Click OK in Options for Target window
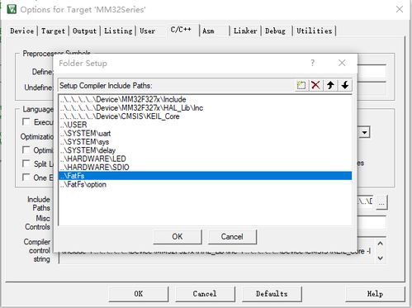412x308 pixels. tap(139, 294)
